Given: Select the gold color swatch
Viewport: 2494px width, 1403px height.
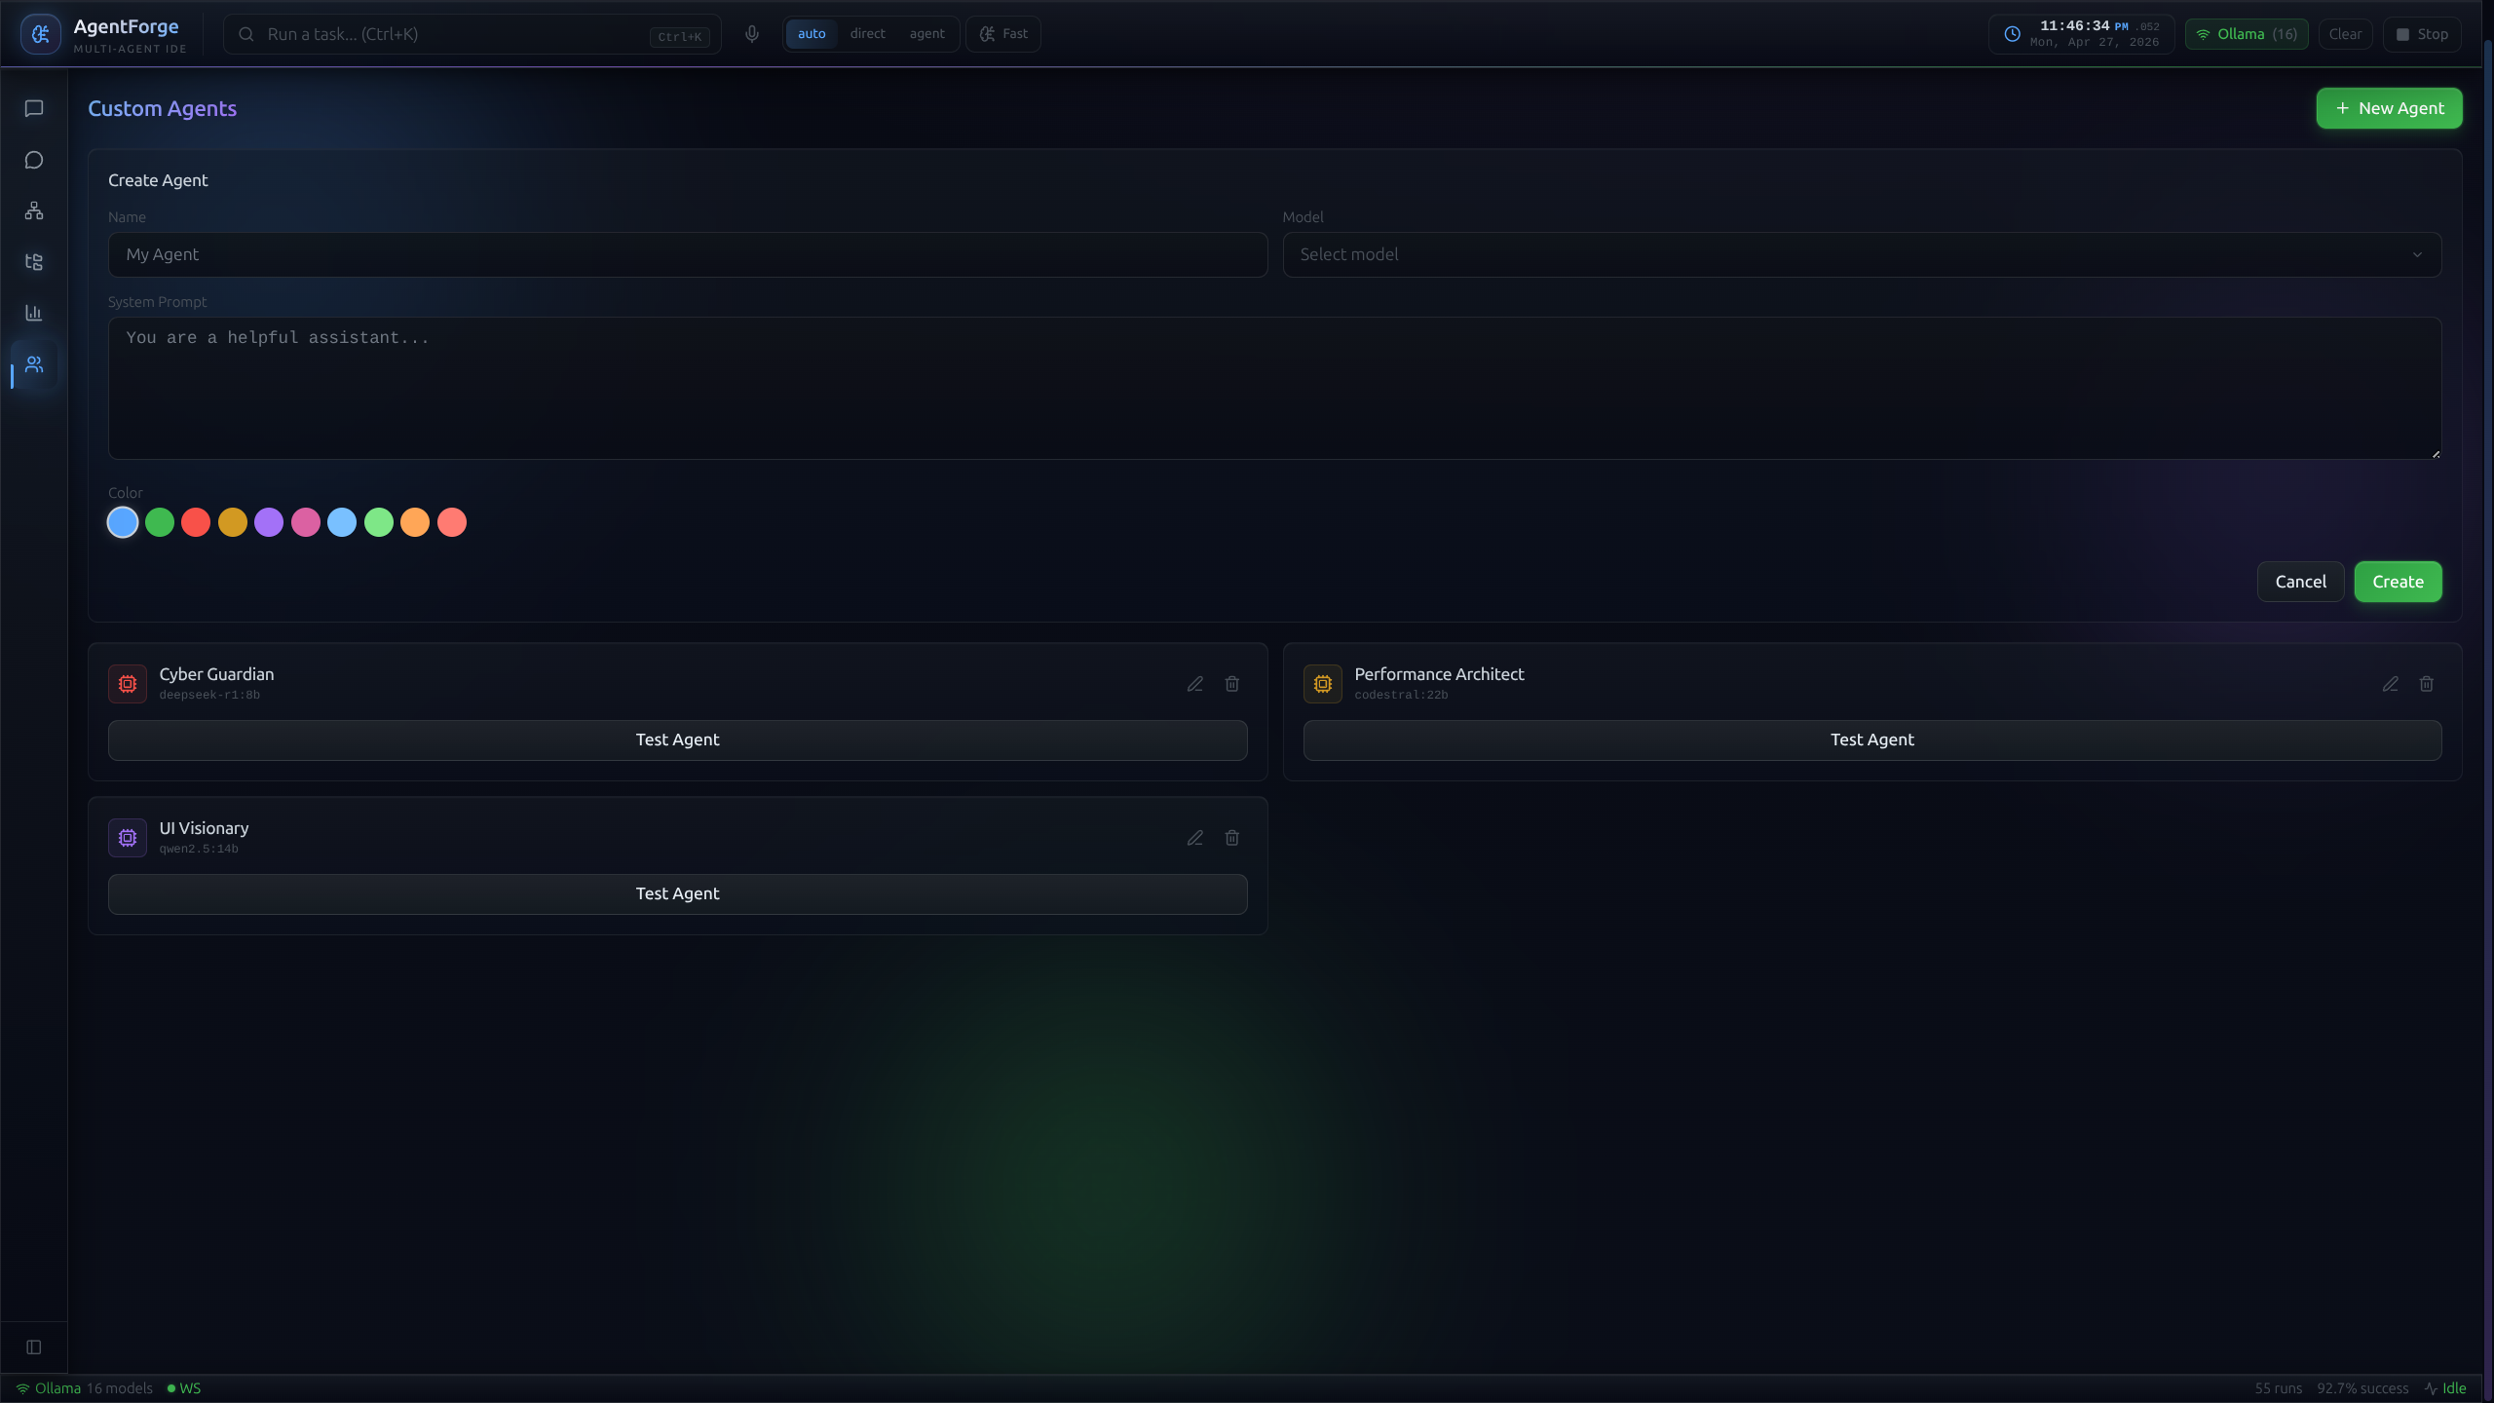Looking at the screenshot, I should point(233,522).
